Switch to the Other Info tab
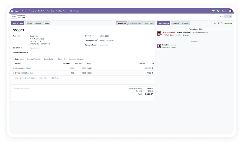 tap(62, 59)
